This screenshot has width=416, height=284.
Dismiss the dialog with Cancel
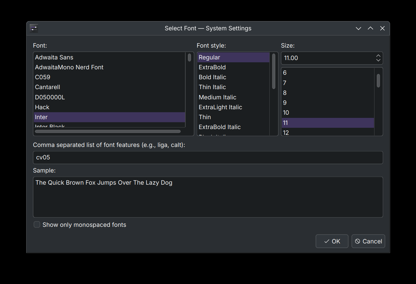[368, 241]
